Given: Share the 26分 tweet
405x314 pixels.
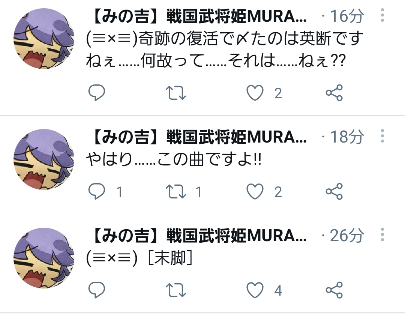Looking at the screenshot, I should pos(334,290).
